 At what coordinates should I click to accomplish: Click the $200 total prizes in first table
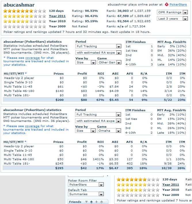click(x=60, y=100)
